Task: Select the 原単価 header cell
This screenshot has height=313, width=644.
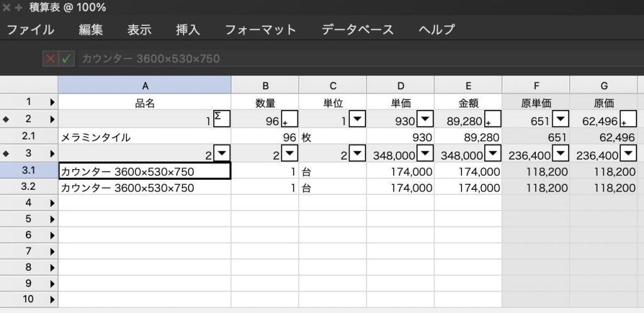Action: click(x=536, y=102)
